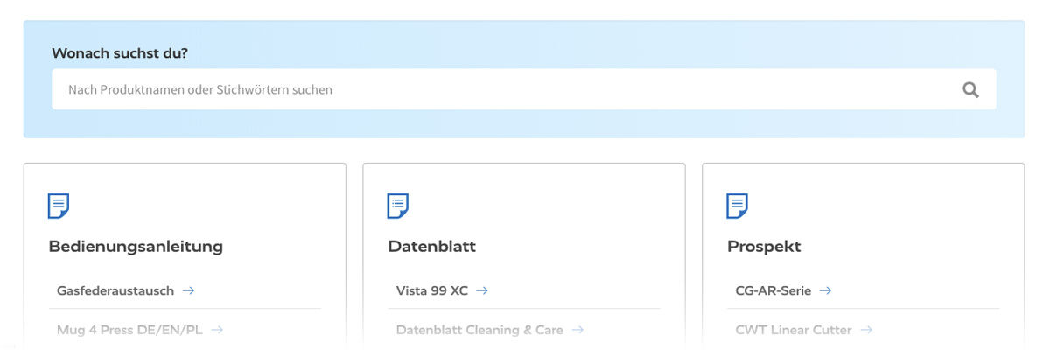
Task: Open the CWT Linear Cutter link
Action: (x=794, y=330)
